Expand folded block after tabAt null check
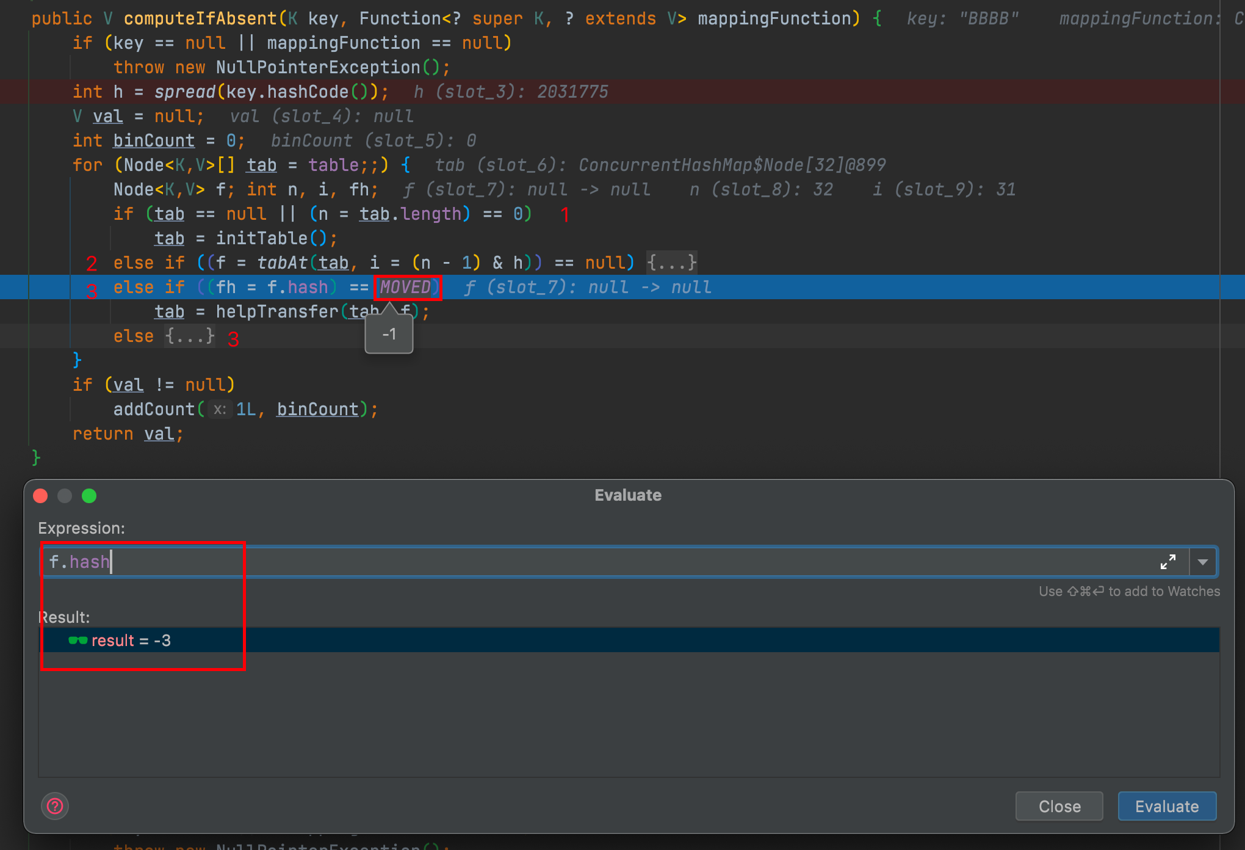 [x=671, y=263]
